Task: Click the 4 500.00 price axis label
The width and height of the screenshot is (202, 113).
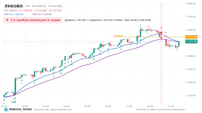Action: (191, 82)
